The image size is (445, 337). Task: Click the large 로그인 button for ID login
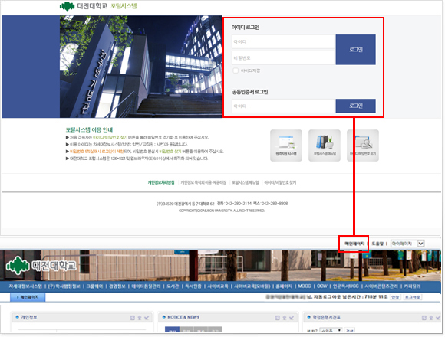click(355, 50)
